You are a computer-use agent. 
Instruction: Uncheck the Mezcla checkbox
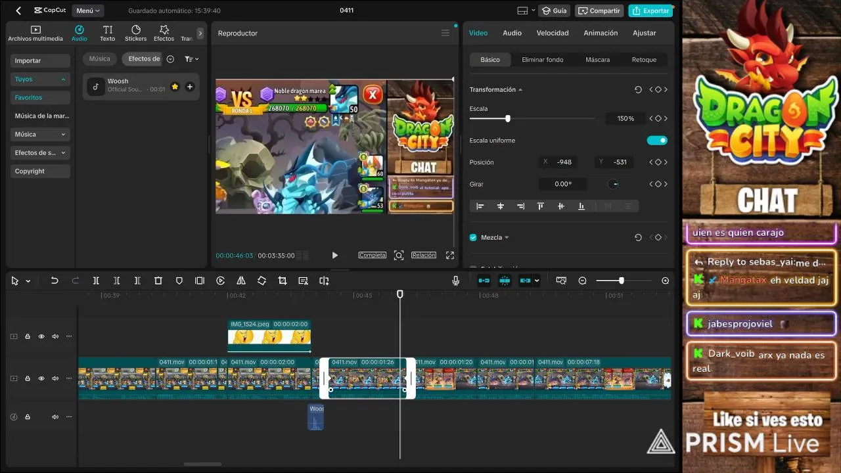(x=473, y=238)
